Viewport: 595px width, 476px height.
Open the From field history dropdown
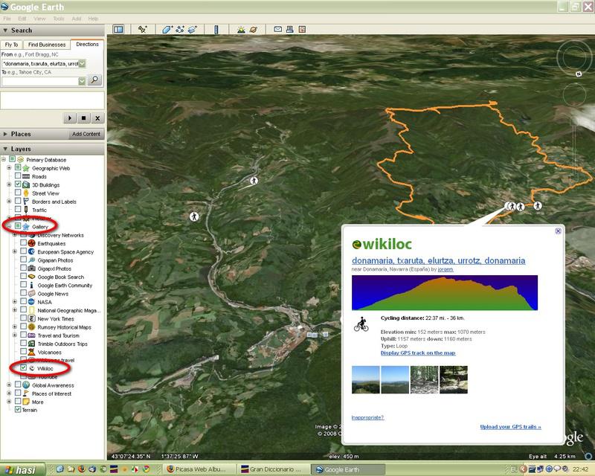click(x=82, y=64)
